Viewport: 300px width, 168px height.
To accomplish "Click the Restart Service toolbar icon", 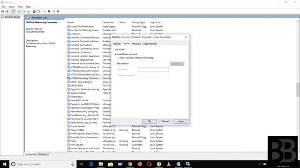I will [58, 11].
